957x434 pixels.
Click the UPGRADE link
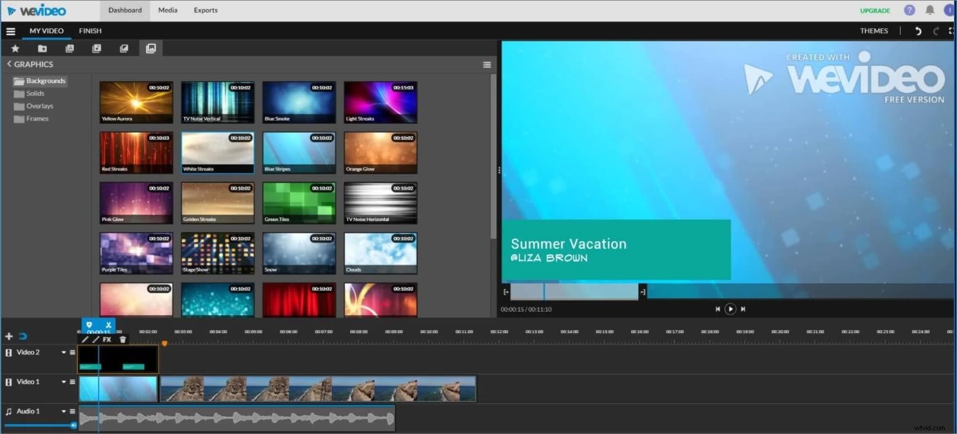coord(875,10)
